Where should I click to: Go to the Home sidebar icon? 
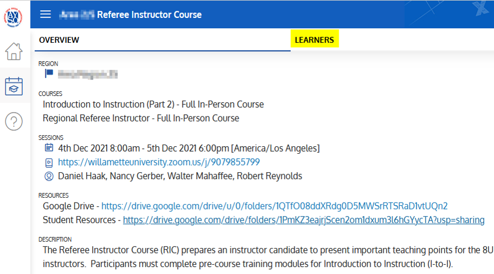point(14,51)
